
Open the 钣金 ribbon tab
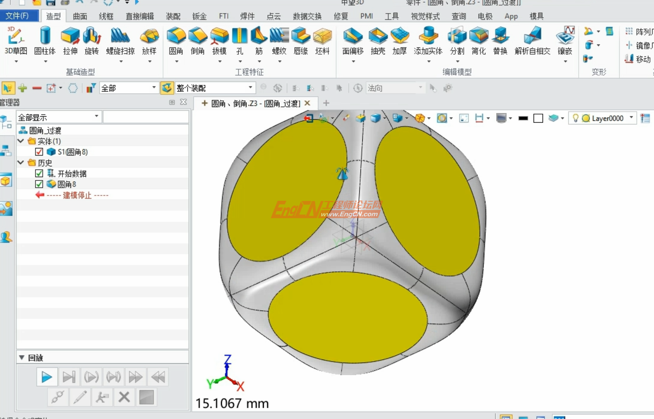pos(199,16)
